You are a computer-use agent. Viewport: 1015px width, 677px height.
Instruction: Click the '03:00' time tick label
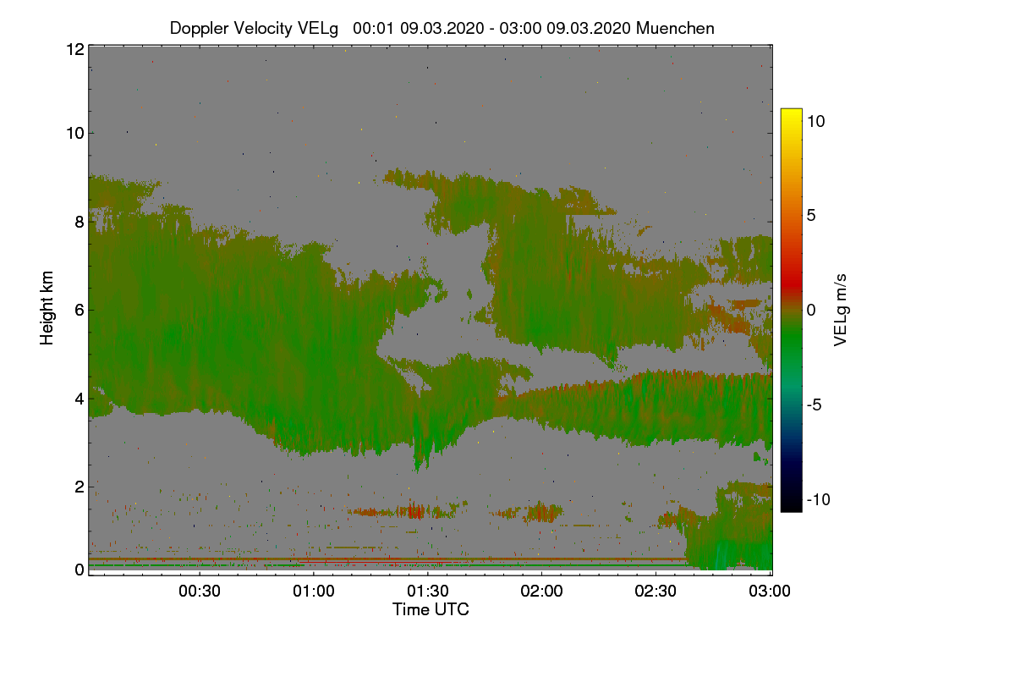[771, 592]
